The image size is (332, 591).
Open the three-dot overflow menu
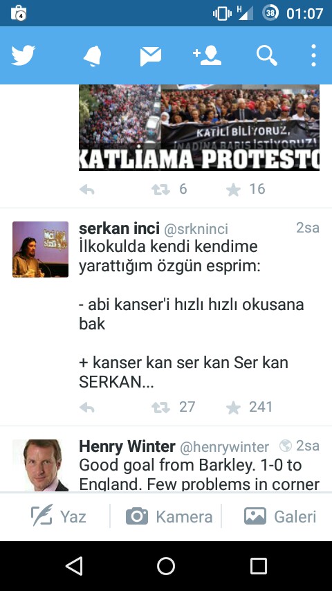click(313, 56)
